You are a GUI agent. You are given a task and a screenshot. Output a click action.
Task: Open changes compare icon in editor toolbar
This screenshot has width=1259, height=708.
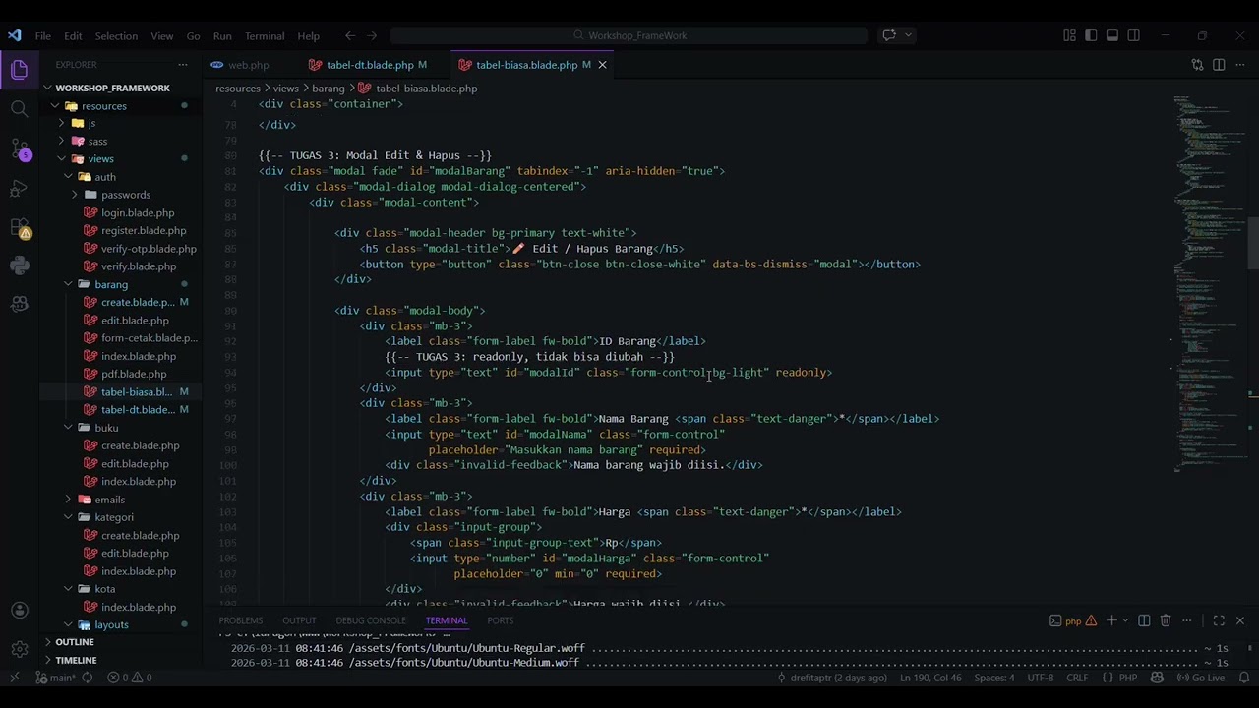pyautogui.click(x=1197, y=65)
